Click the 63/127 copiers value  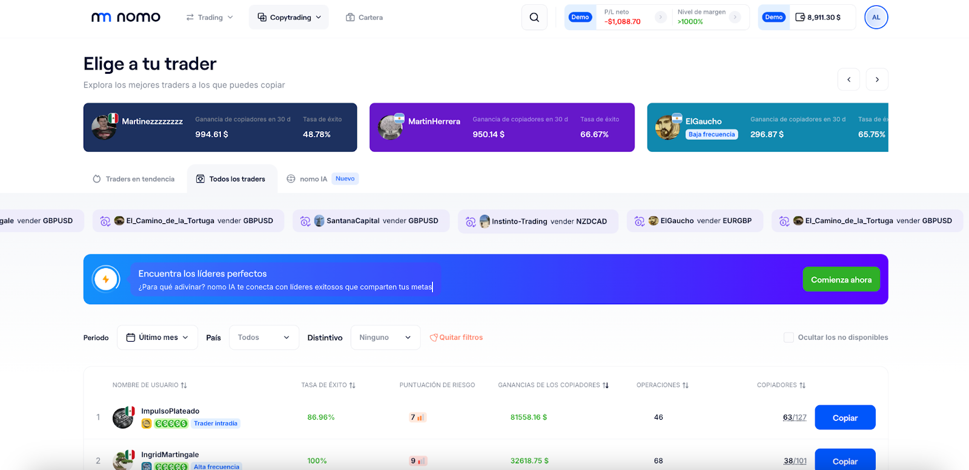click(x=795, y=417)
